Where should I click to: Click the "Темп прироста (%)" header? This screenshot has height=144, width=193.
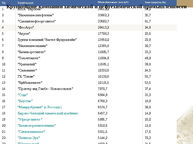pyautogui.click(x=155, y=2)
